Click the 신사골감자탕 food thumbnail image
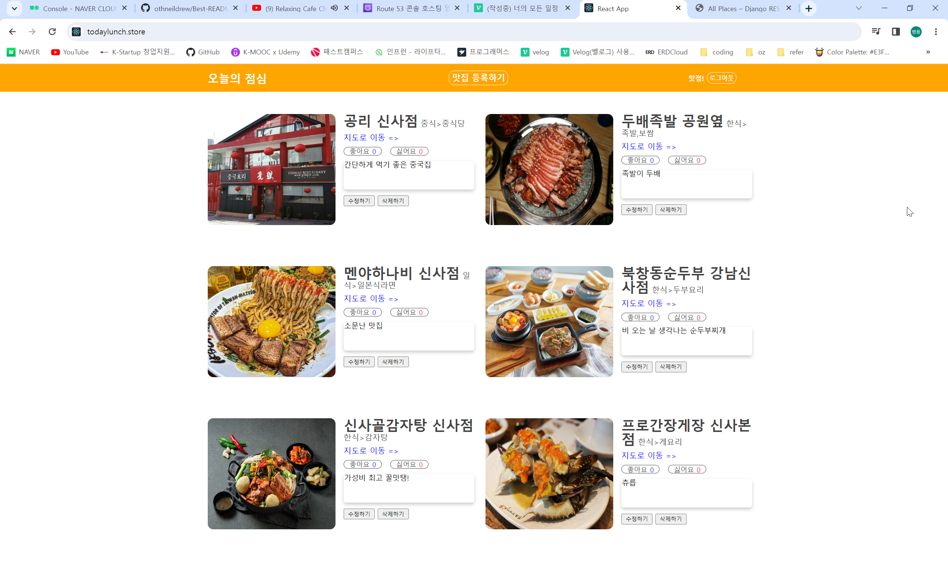The height and width of the screenshot is (570, 948). (x=271, y=474)
